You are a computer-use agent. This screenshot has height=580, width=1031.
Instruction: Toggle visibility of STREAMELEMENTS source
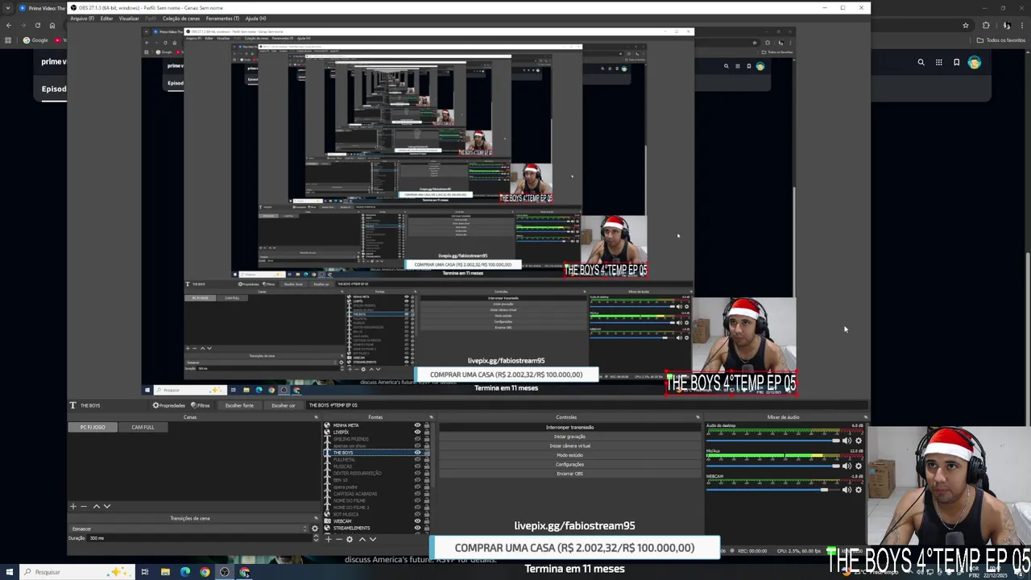(417, 528)
